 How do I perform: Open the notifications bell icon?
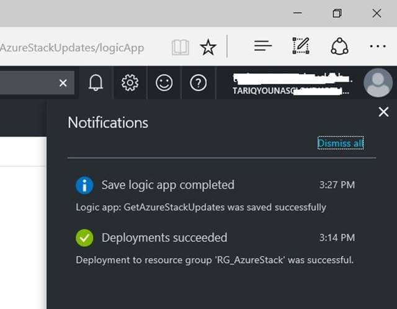(96, 83)
